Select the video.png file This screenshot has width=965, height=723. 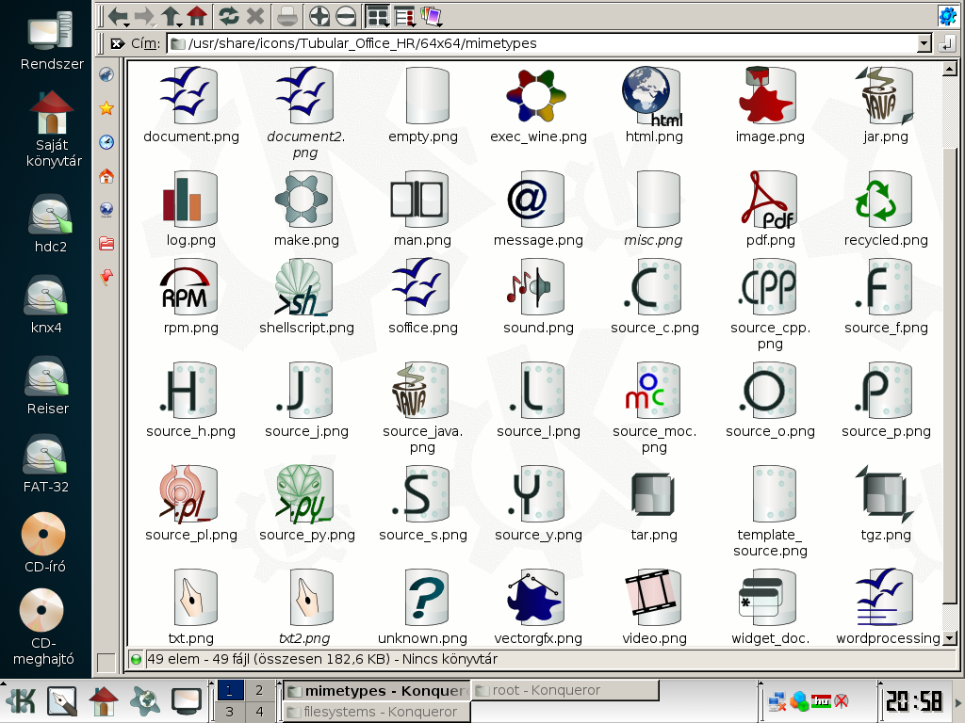click(654, 607)
